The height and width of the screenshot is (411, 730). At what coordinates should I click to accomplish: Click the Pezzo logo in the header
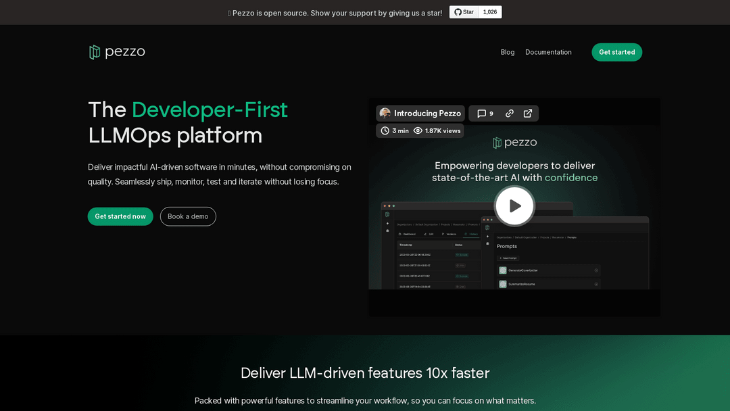tap(117, 51)
